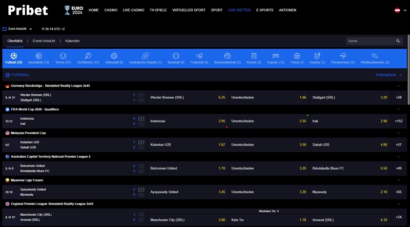Collapse the Malaysia President Cup league

tap(399, 133)
